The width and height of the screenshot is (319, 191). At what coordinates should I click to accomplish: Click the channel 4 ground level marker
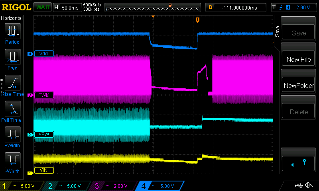point(30,54)
